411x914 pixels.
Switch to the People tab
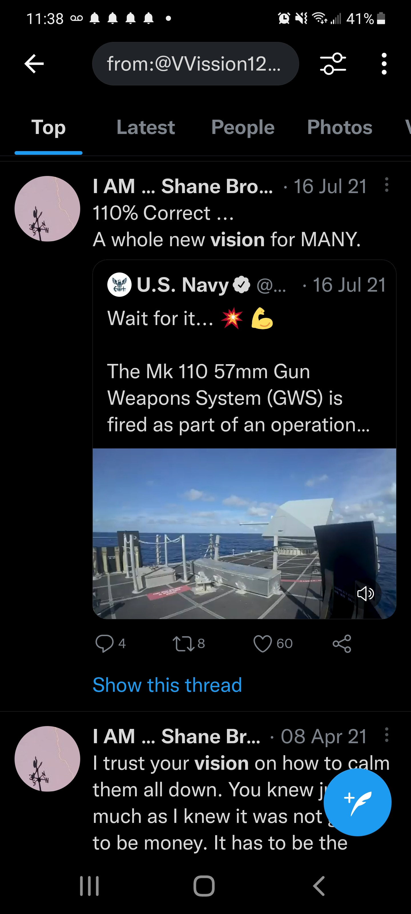point(243,127)
